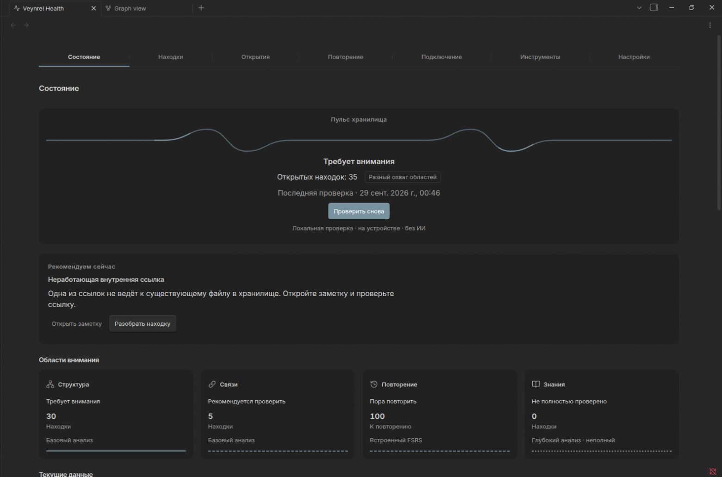Open the more options vertical dots menu
This screenshot has width=722, height=477.
[x=710, y=25]
